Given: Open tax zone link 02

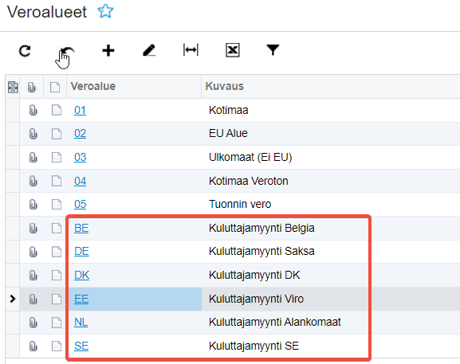Looking at the screenshot, I should (80, 134).
